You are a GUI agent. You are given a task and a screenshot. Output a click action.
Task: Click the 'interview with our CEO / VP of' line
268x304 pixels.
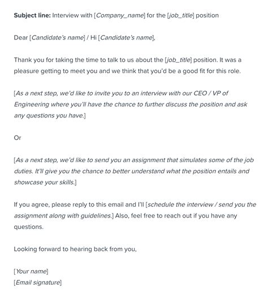pyautogui.click(x=121, y=93)
